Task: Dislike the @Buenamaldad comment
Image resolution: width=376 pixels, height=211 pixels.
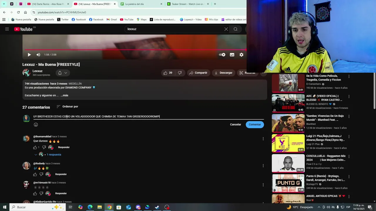Action: (x=44, y=147)
